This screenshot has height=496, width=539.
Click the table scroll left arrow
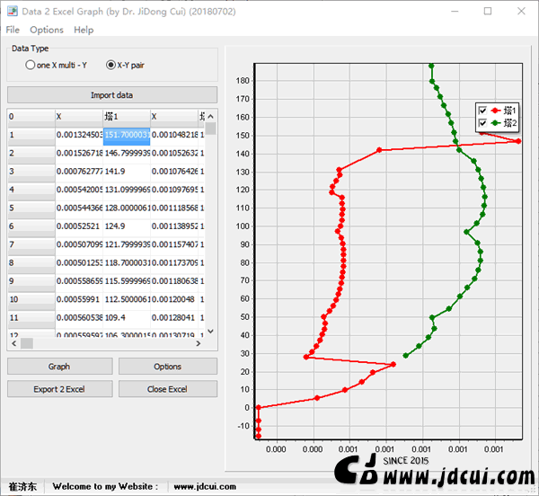pyautogui.click(x=14, y=343)
